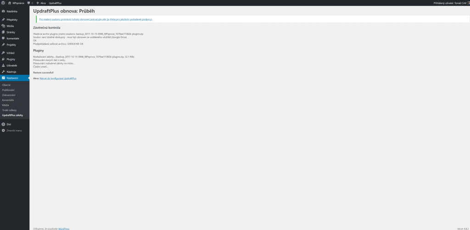Open the plus Akce new-content menu
The width and height of the screenshot is (470, 230).
coord(41,3)
